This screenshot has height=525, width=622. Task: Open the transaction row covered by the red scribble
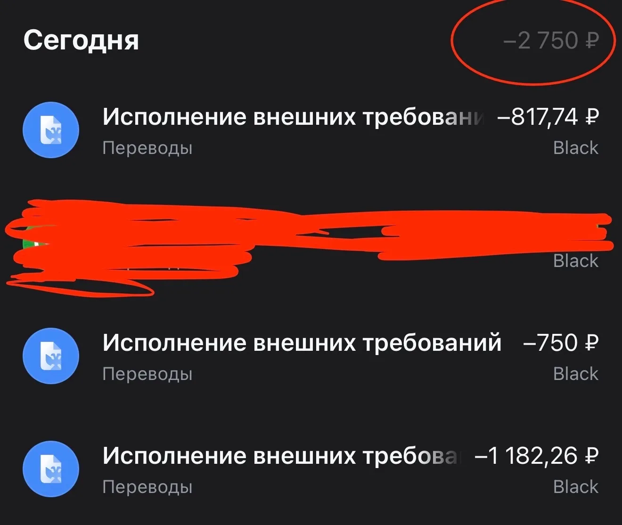[x=311, y=243]
